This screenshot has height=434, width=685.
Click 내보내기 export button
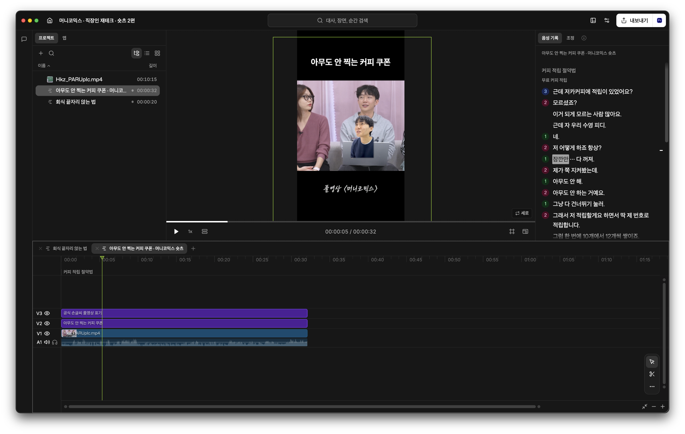635,21
